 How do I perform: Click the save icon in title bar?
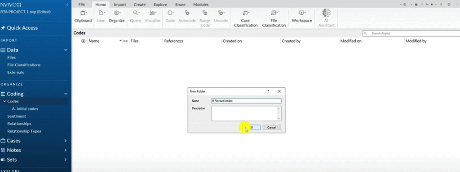tap(416, 4)
